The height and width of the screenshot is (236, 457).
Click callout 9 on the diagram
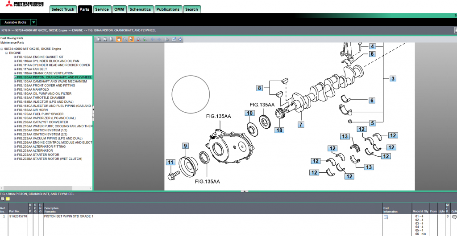point(185,146)
